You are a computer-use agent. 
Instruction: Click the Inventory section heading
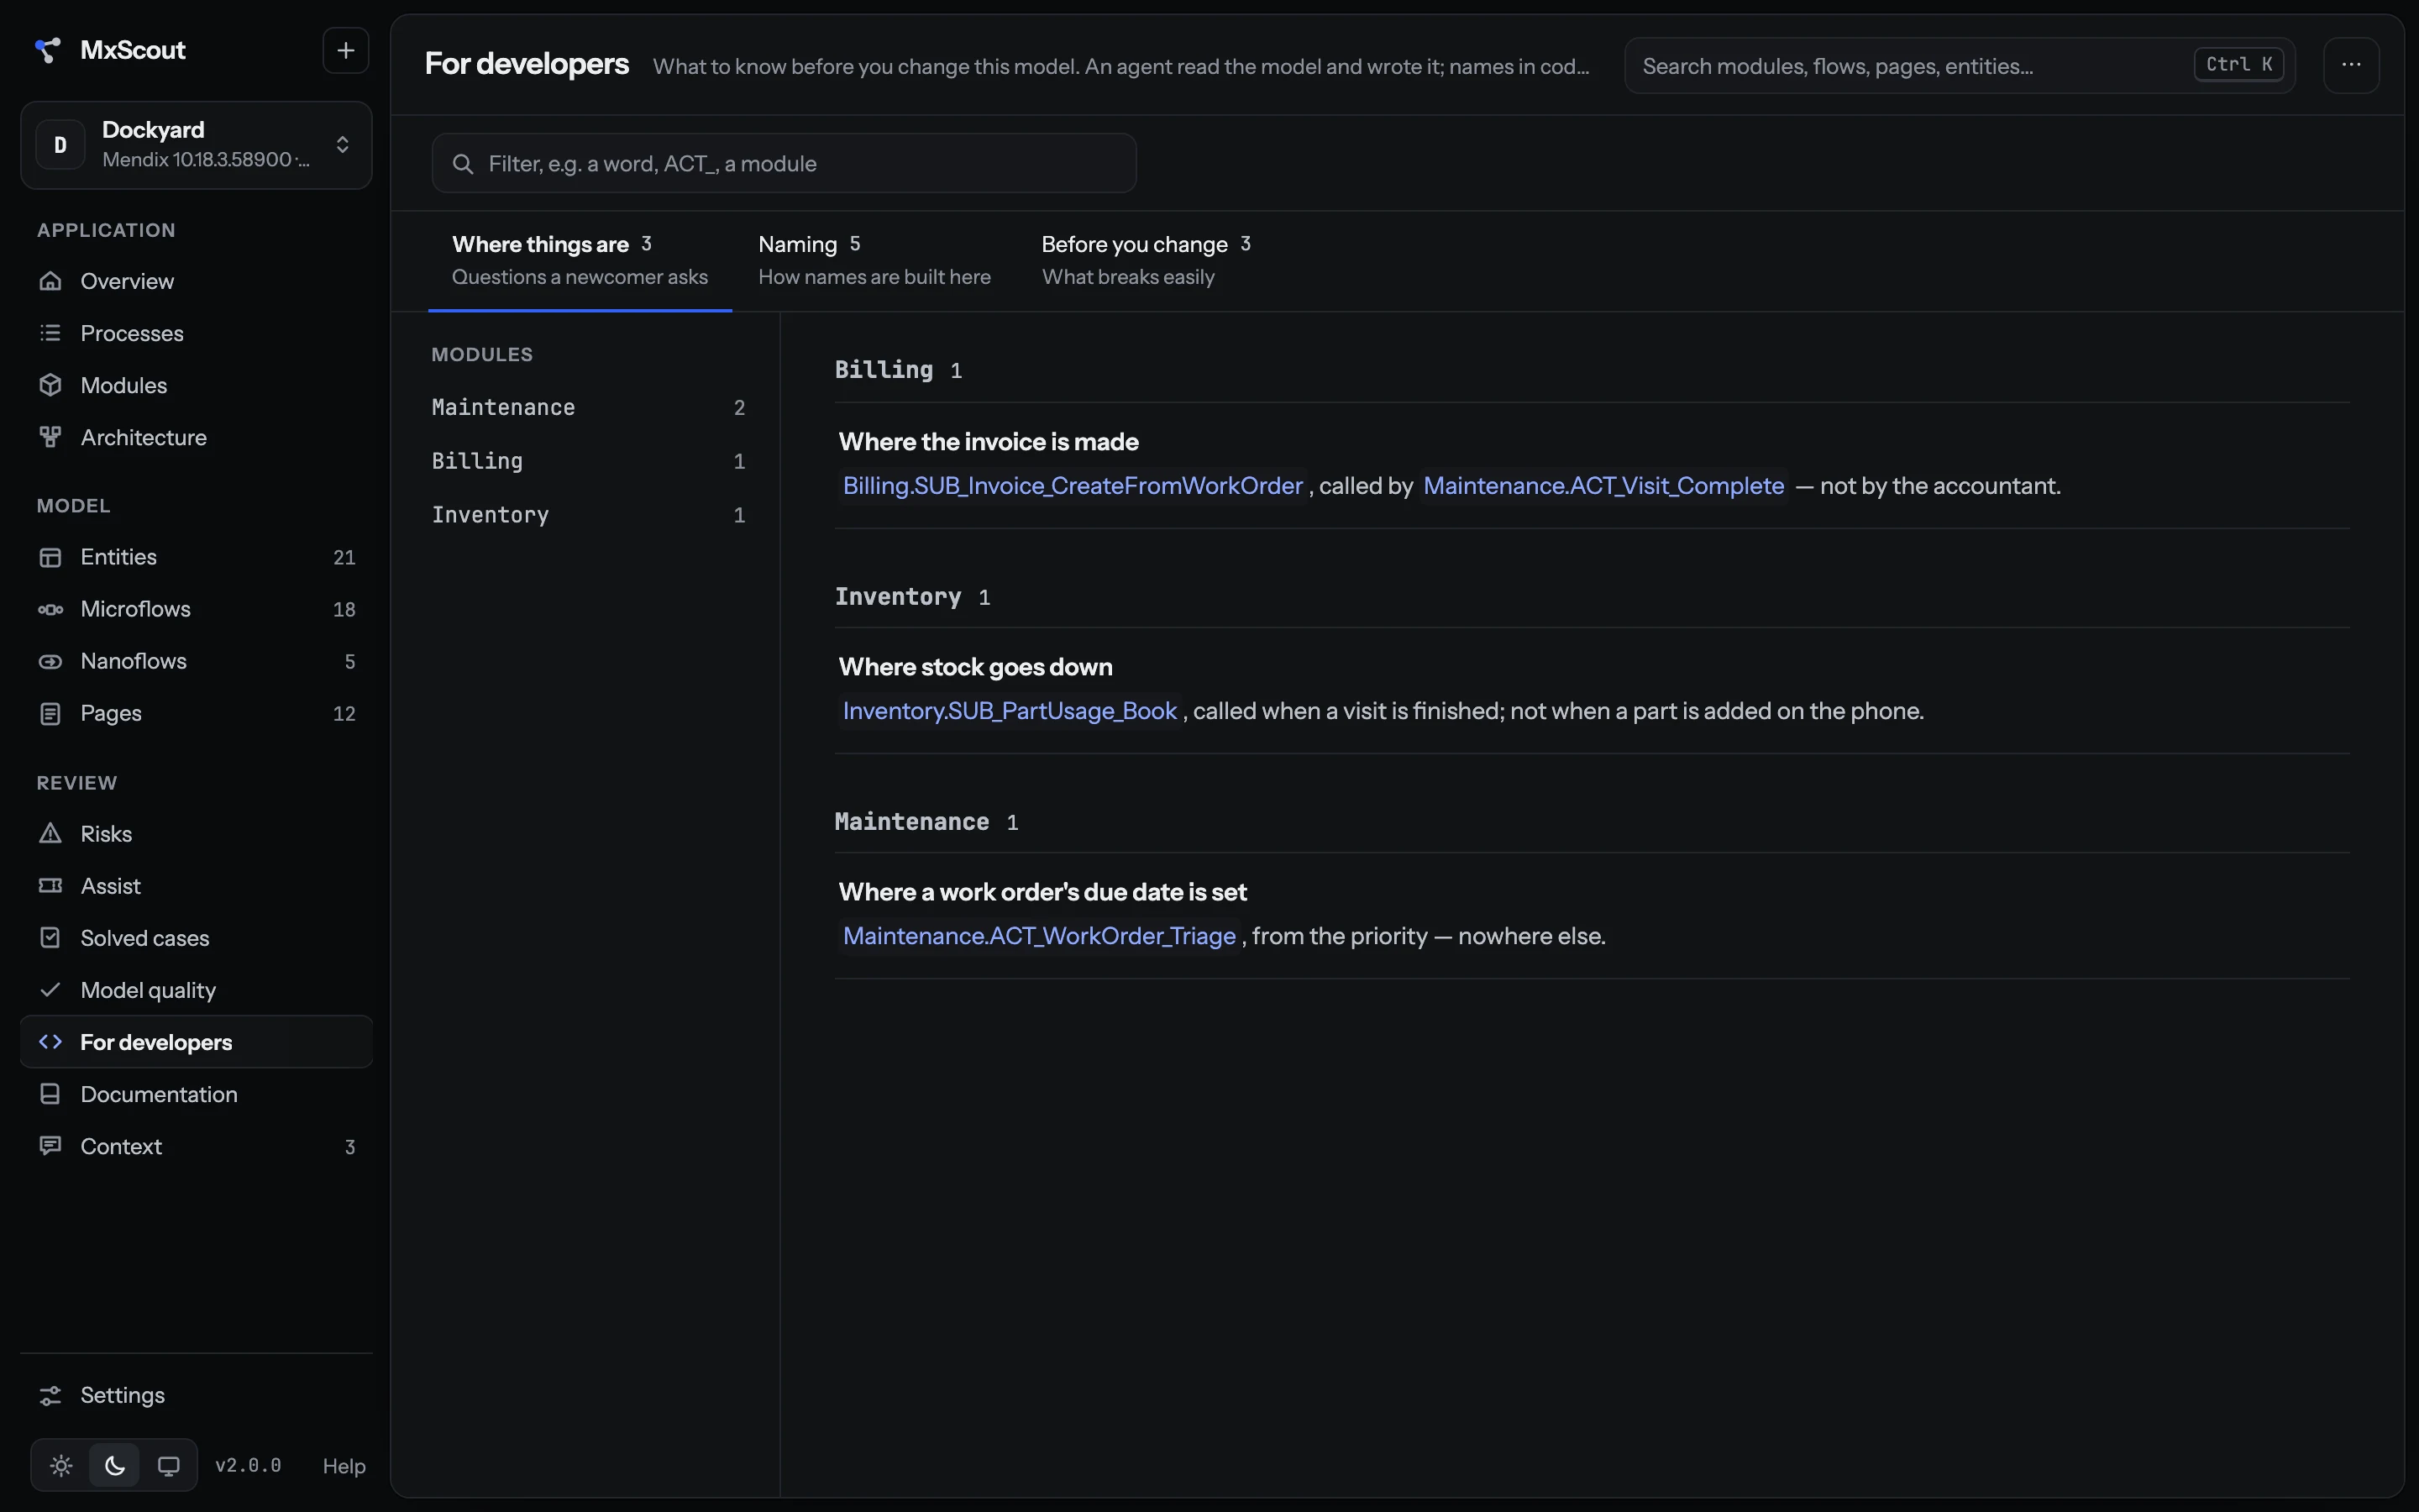pos(898,597)
